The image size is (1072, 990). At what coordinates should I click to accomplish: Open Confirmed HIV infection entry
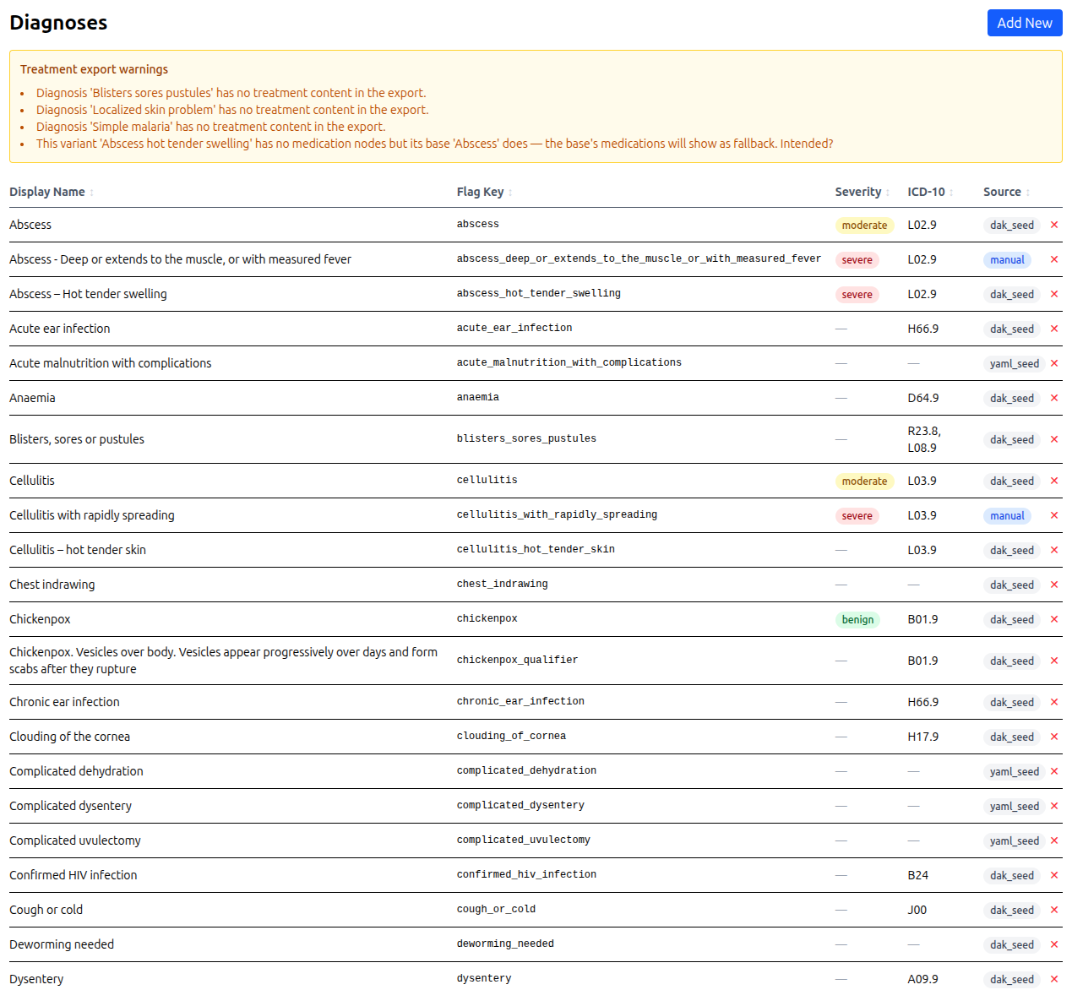(73, 875)
